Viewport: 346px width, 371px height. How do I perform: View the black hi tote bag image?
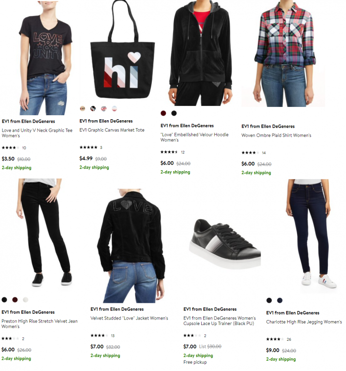[122, 50]
